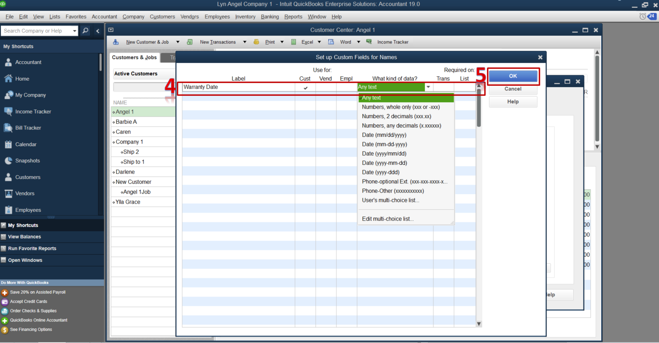Click Order Checks & Supplies icon

point(5,311)
